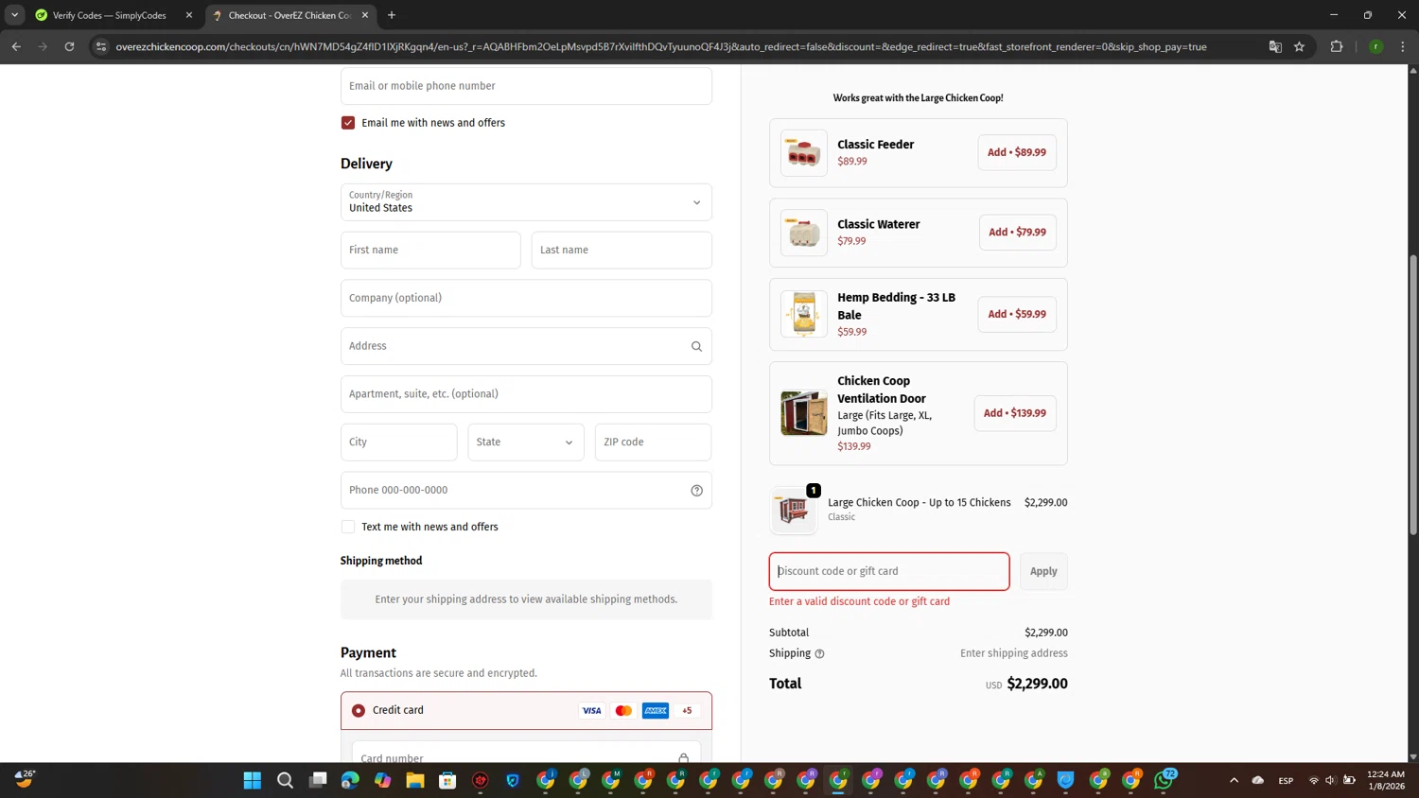Add the Classic Waterer for $79.99
The width and height of the screenshot is (1419, 798).
click(x=1018, y=232)
